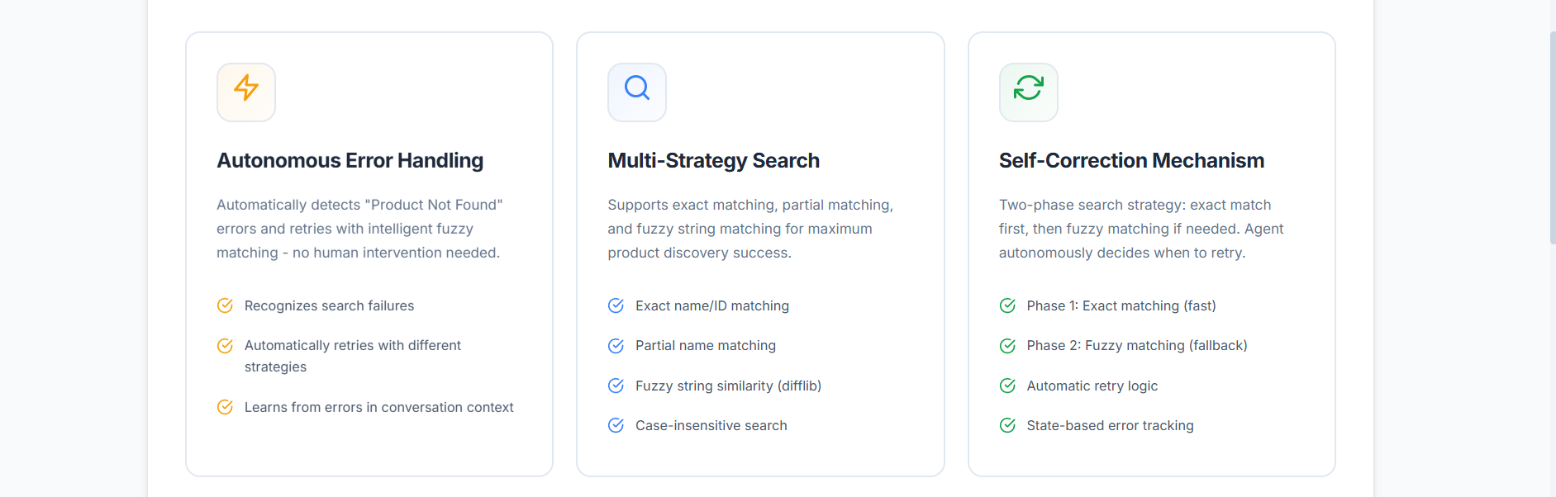
Task: Click check icon beside Learns from errors
Action: point(225,407)
